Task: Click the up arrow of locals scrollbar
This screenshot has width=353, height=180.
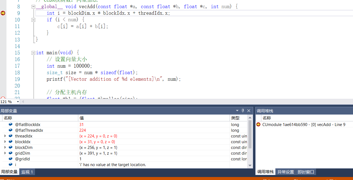Action: coord(250,118)
